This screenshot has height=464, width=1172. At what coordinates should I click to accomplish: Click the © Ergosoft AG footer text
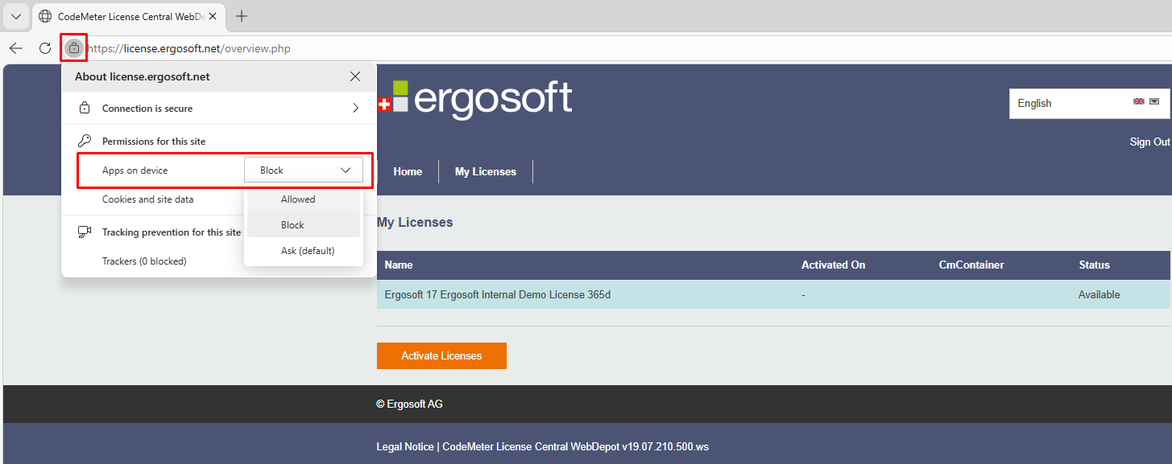click(x=409, y=404)
